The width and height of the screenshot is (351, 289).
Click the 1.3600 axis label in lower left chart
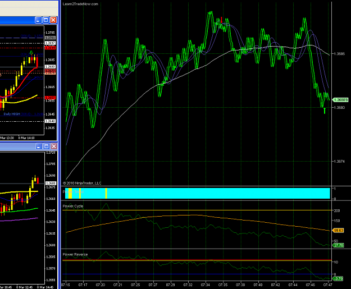[x=51, y=245]
